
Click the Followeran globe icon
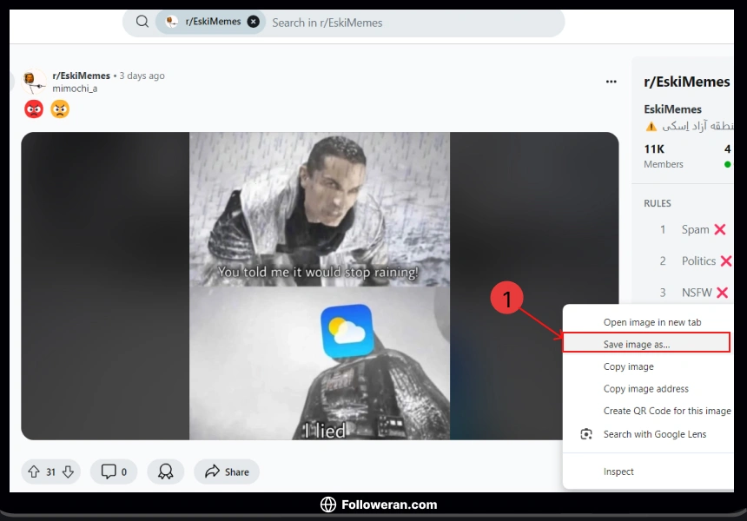[328, 505]
